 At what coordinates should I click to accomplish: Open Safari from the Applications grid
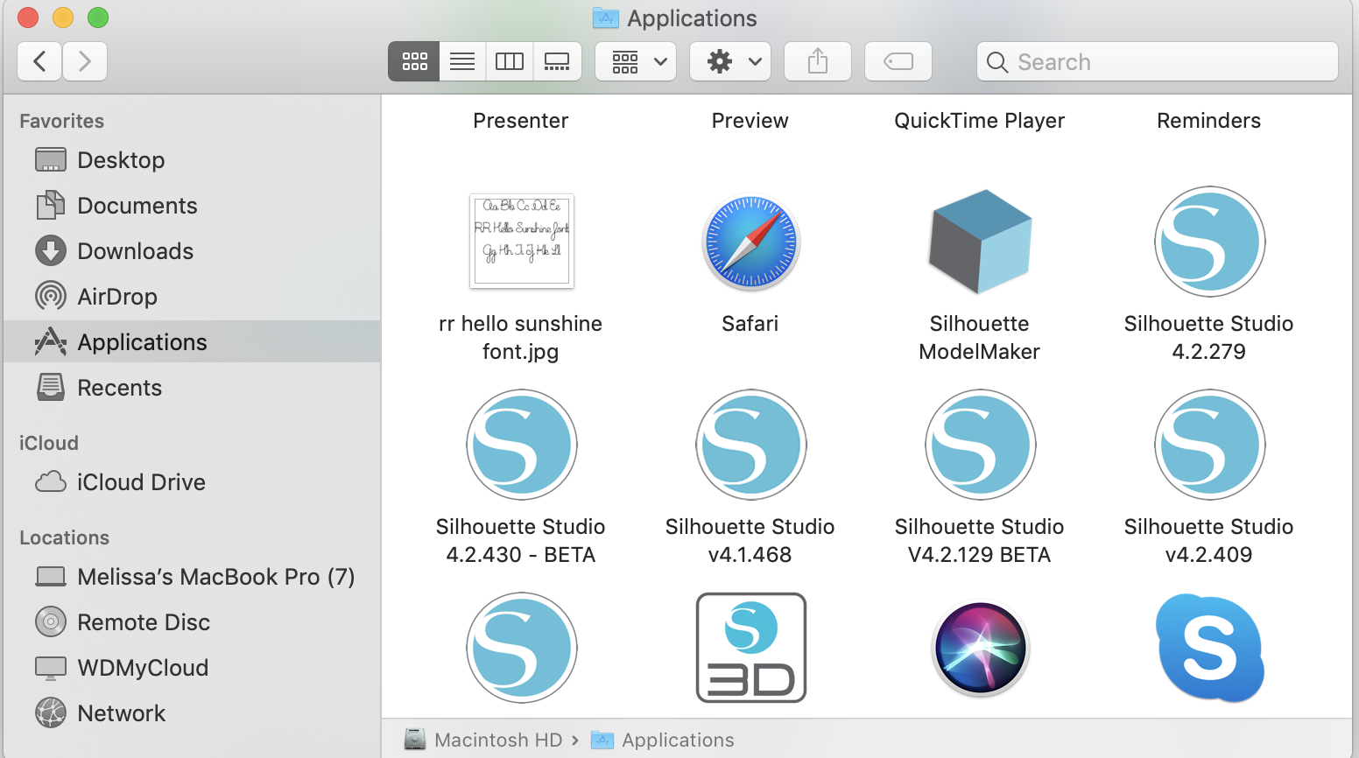750,242
